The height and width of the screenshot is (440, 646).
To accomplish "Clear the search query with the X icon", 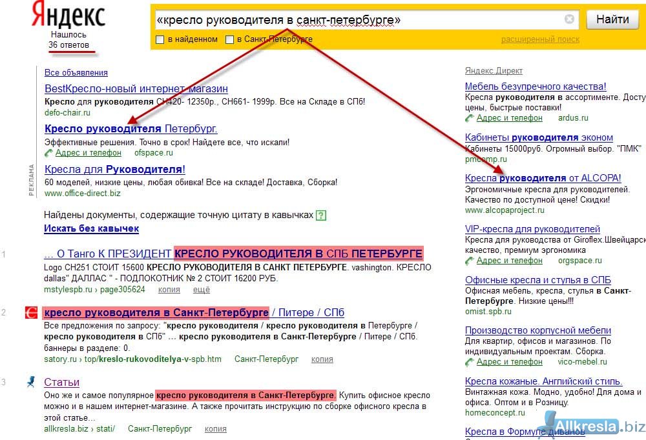I will tap(569, 19).
